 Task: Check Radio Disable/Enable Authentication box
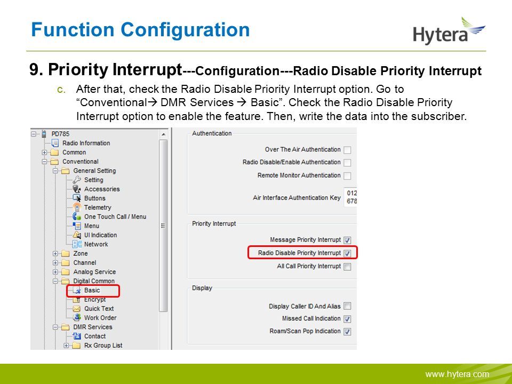point(347,163)
